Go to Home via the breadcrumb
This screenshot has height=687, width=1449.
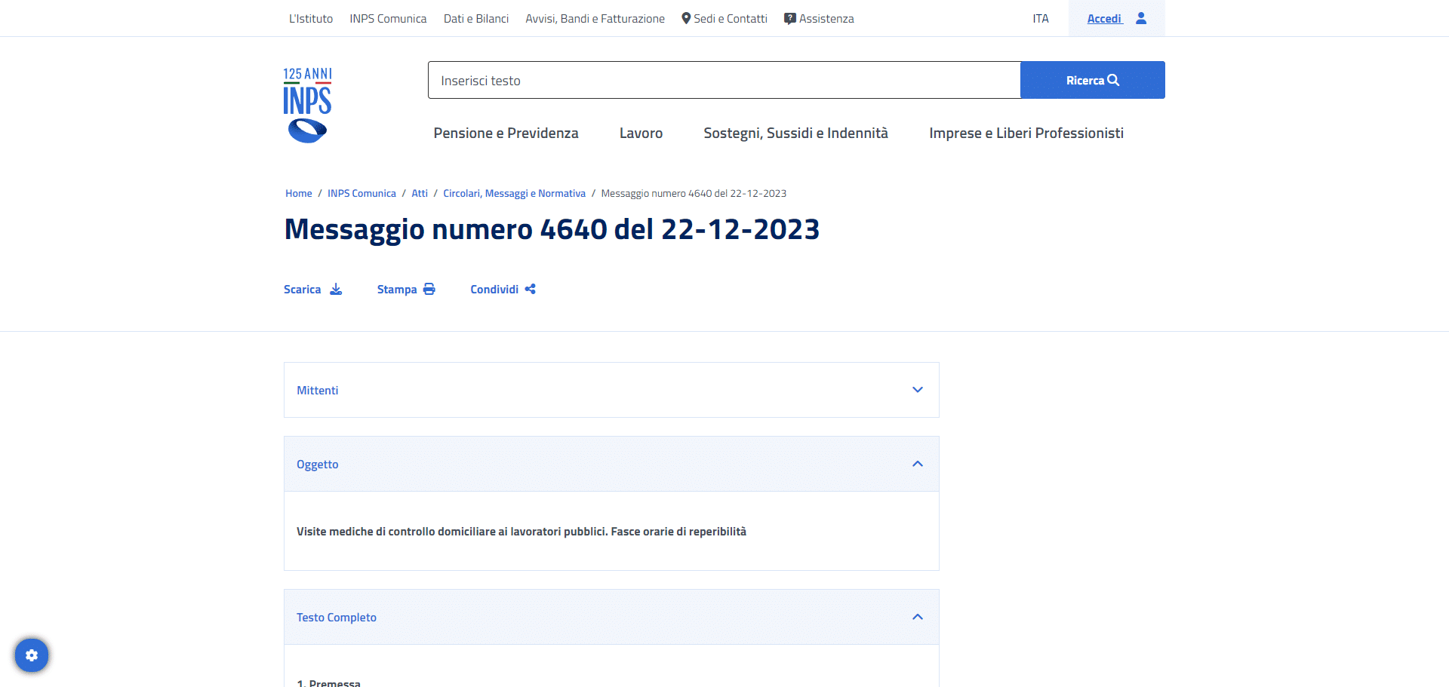pos(298,193)
